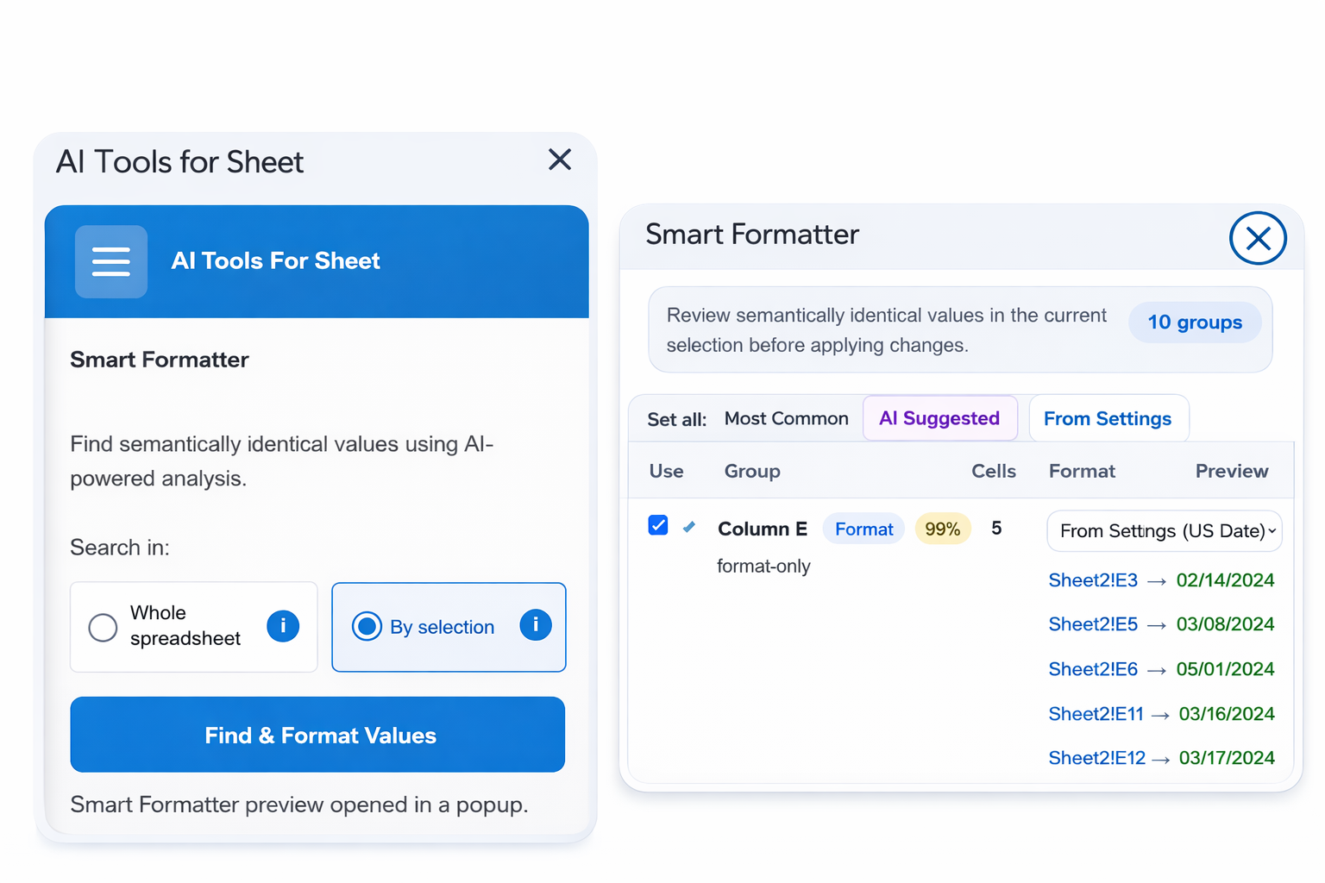Close the AI Tools for Sheet sidebar
This screenshot has width=1325, height=883.
pos(560,160)
